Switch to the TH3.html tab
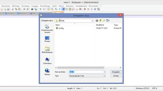Viewport: 163px width, 91px height. click(x=10, y=13)
